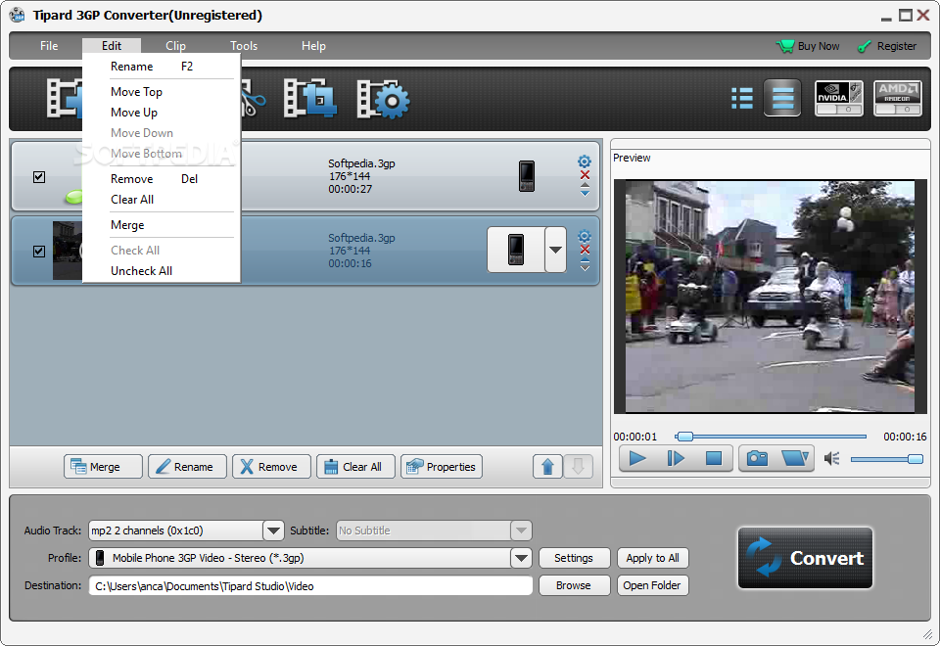This screenshot has width=940, height=646.
Task: Choose Remove in the Edit menu
Action: (161, 179)
